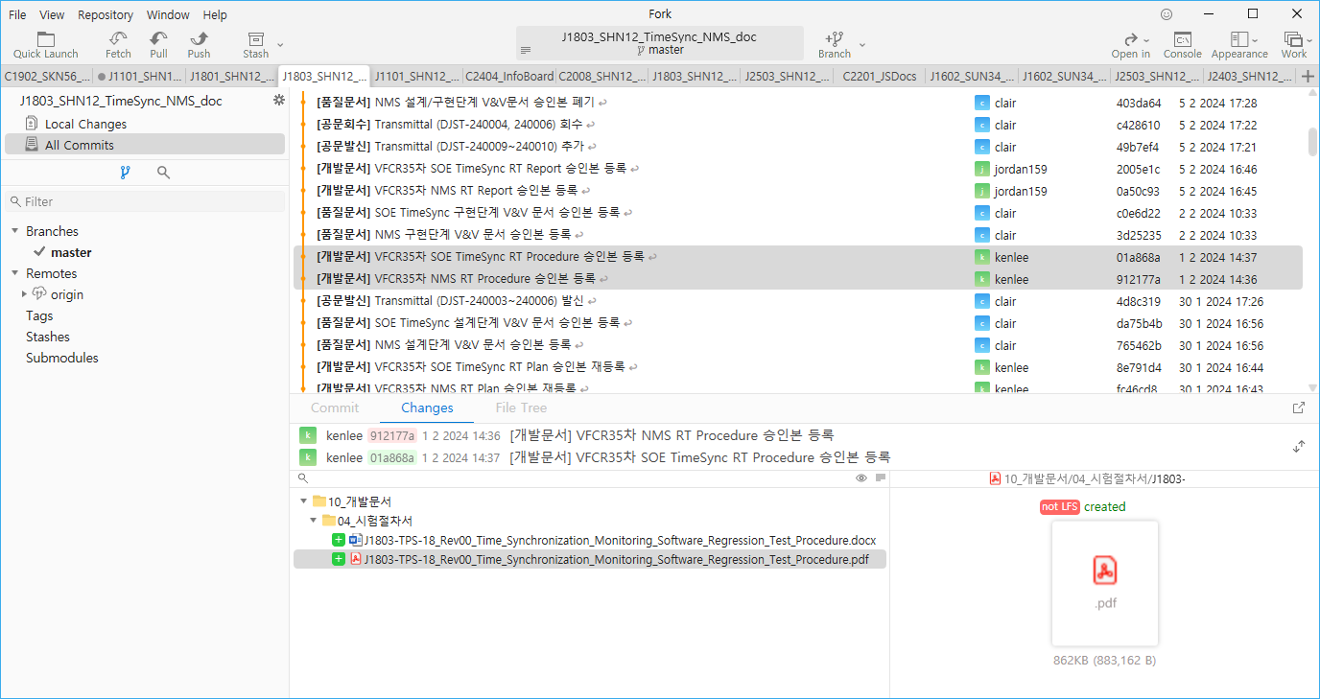Switch sidebar to search view icon
1320x699 pixels.
[x=164, y=173]
